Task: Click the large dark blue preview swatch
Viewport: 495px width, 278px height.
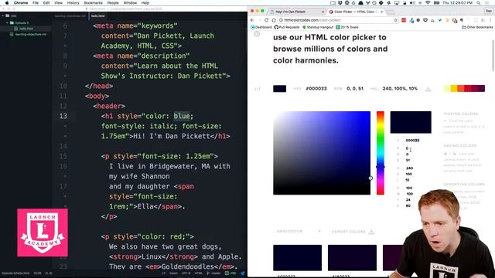Action: pos(411,122)
